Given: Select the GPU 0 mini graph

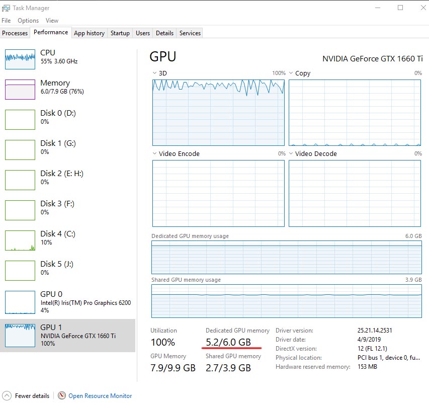Looking at the screenshot, I should [x=20, y=302].
